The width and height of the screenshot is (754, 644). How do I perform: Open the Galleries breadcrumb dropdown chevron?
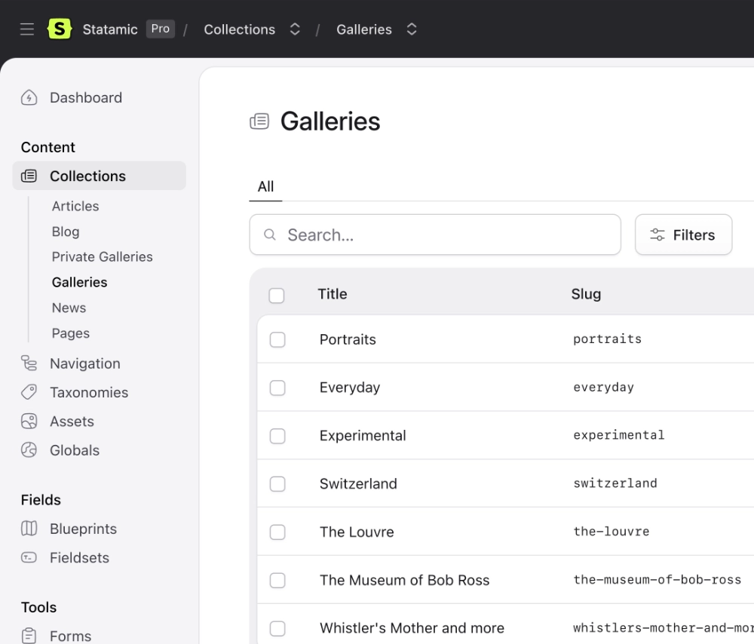coord(412,29)
